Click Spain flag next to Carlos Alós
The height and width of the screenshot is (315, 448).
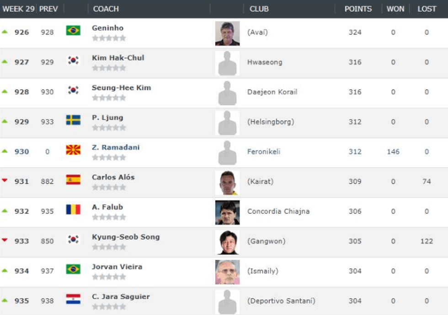73,179
